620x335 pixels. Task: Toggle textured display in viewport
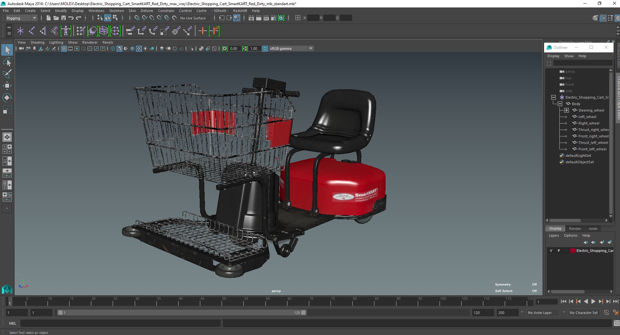[139, 49]
